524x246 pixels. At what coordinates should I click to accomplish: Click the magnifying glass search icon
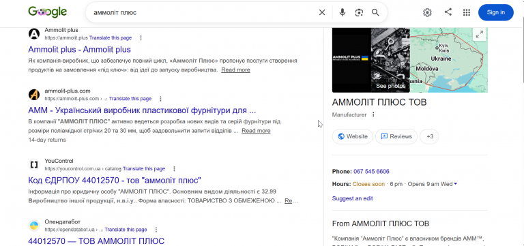(x=375, y=12)
